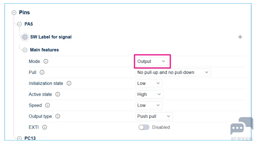256x144 pixels.
Task: Open the Initialization state dropdown
Action: pos(149,83)
